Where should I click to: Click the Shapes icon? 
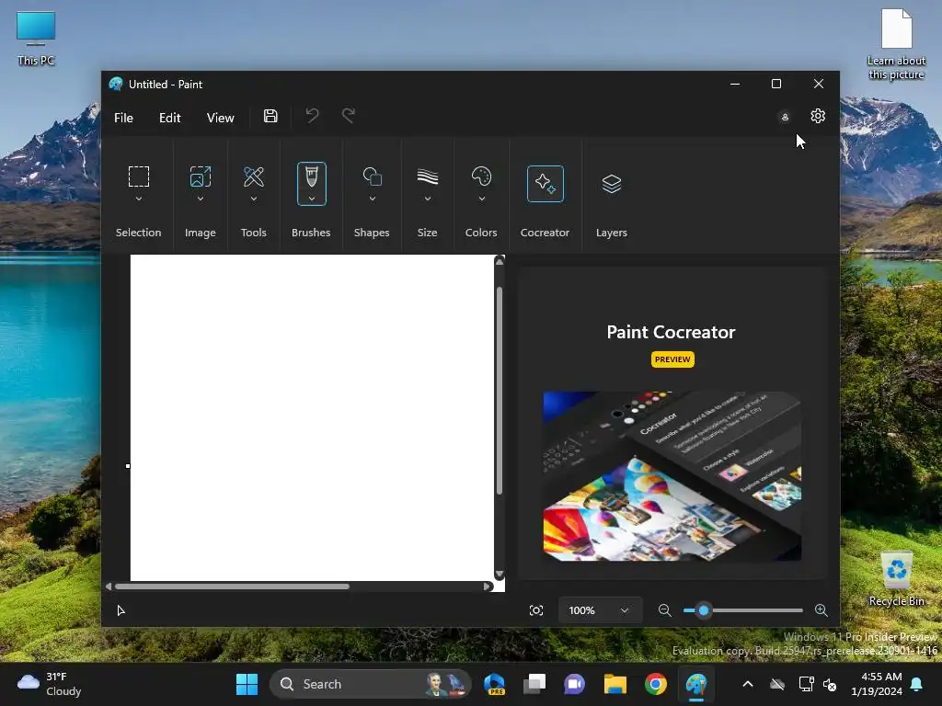point(372,176)
